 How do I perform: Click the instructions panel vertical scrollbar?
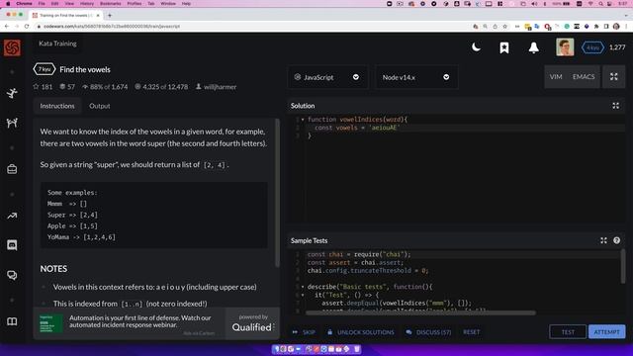coord(277,193)
